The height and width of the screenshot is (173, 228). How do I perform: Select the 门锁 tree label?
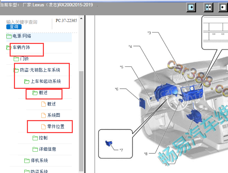pos(24,59)
